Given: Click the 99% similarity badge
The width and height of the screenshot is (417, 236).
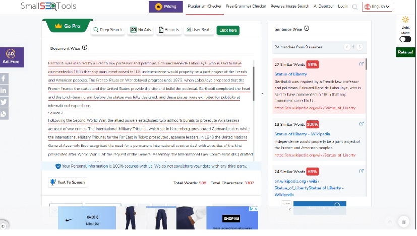Looking at the screenshot, I should point(313,64).
